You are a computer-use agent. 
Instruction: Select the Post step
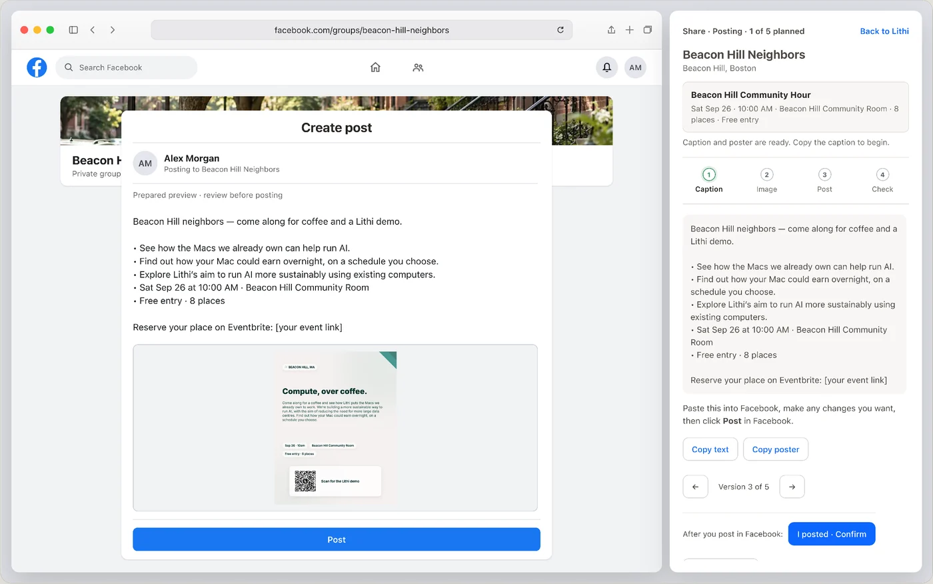(824, 181)
